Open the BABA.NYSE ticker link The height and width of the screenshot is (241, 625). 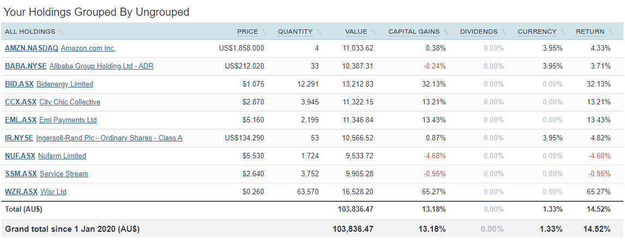click(x=26, y=66)
